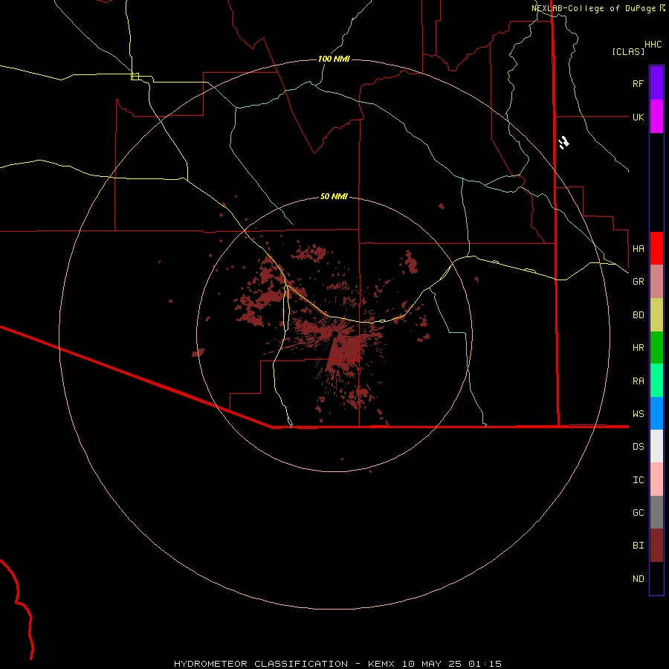Click the white marker near the upper-right border
Screen dimensions: 669x669
click(x=564, y=143)
